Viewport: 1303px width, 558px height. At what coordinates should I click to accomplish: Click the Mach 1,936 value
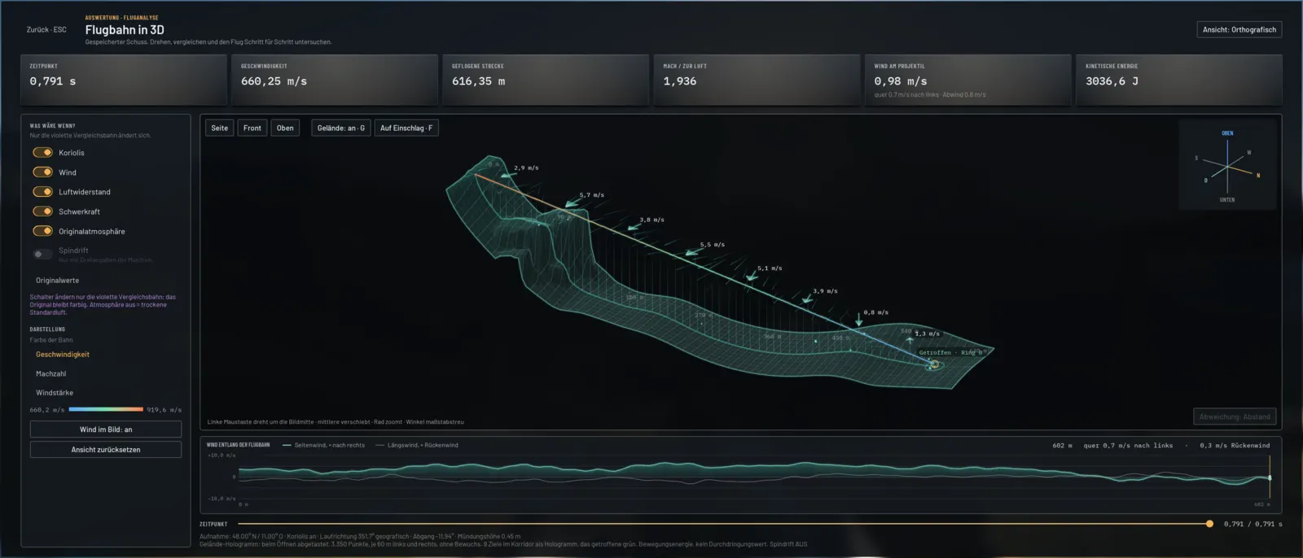click(x=680, y=81)
